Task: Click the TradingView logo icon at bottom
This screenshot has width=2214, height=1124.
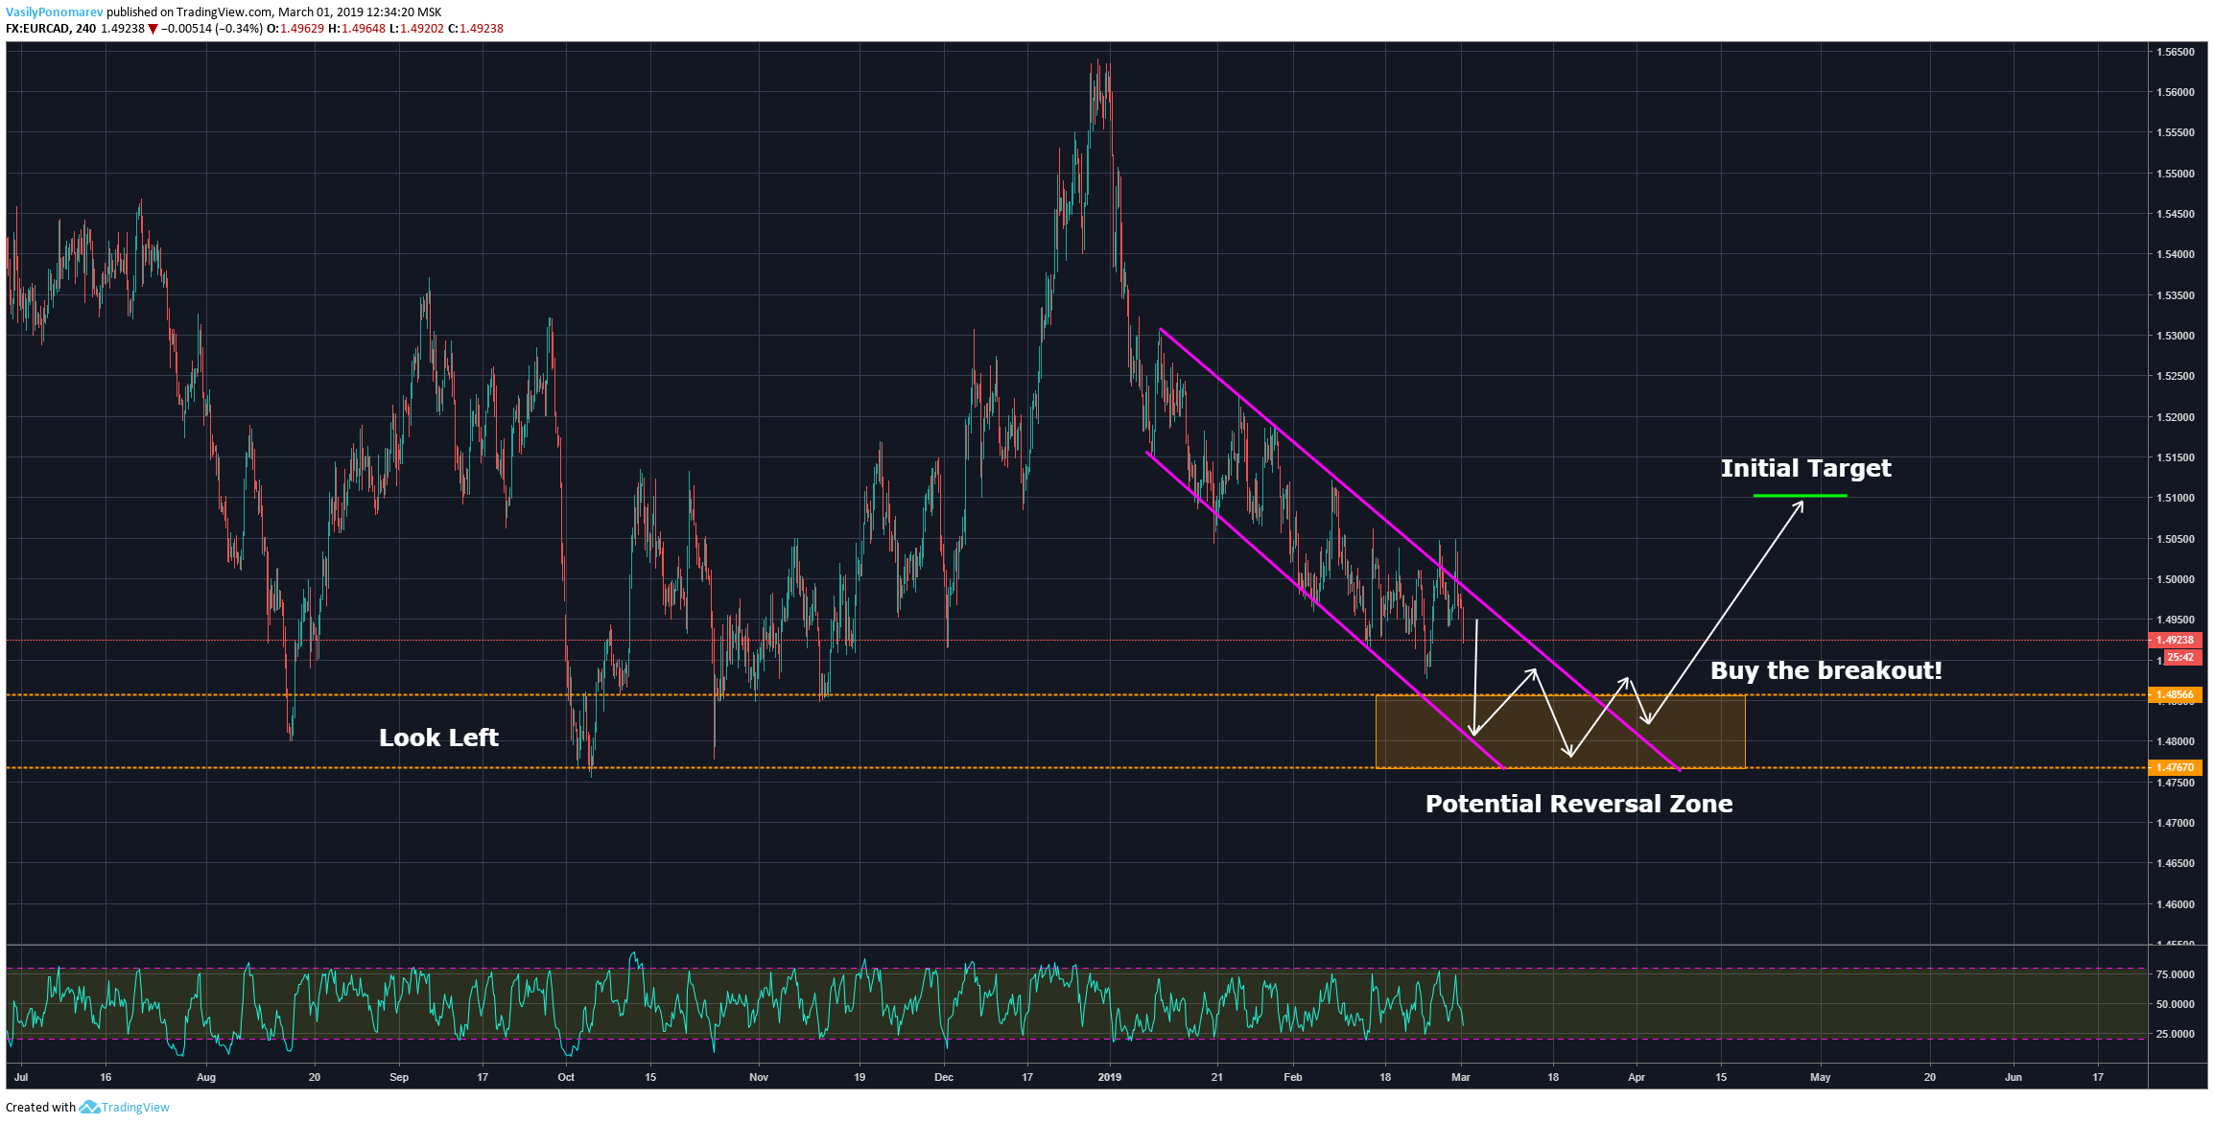Action: 89,1108
